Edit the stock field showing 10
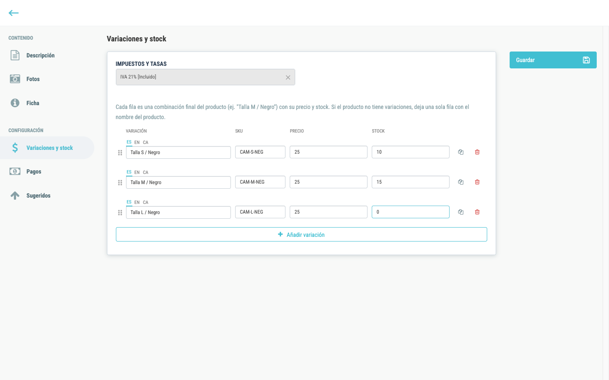This screenshot has width=609, height=380. 411,152
